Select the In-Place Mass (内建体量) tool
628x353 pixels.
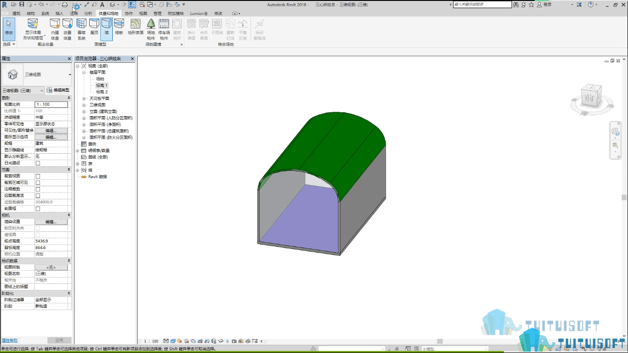[55, 29]
